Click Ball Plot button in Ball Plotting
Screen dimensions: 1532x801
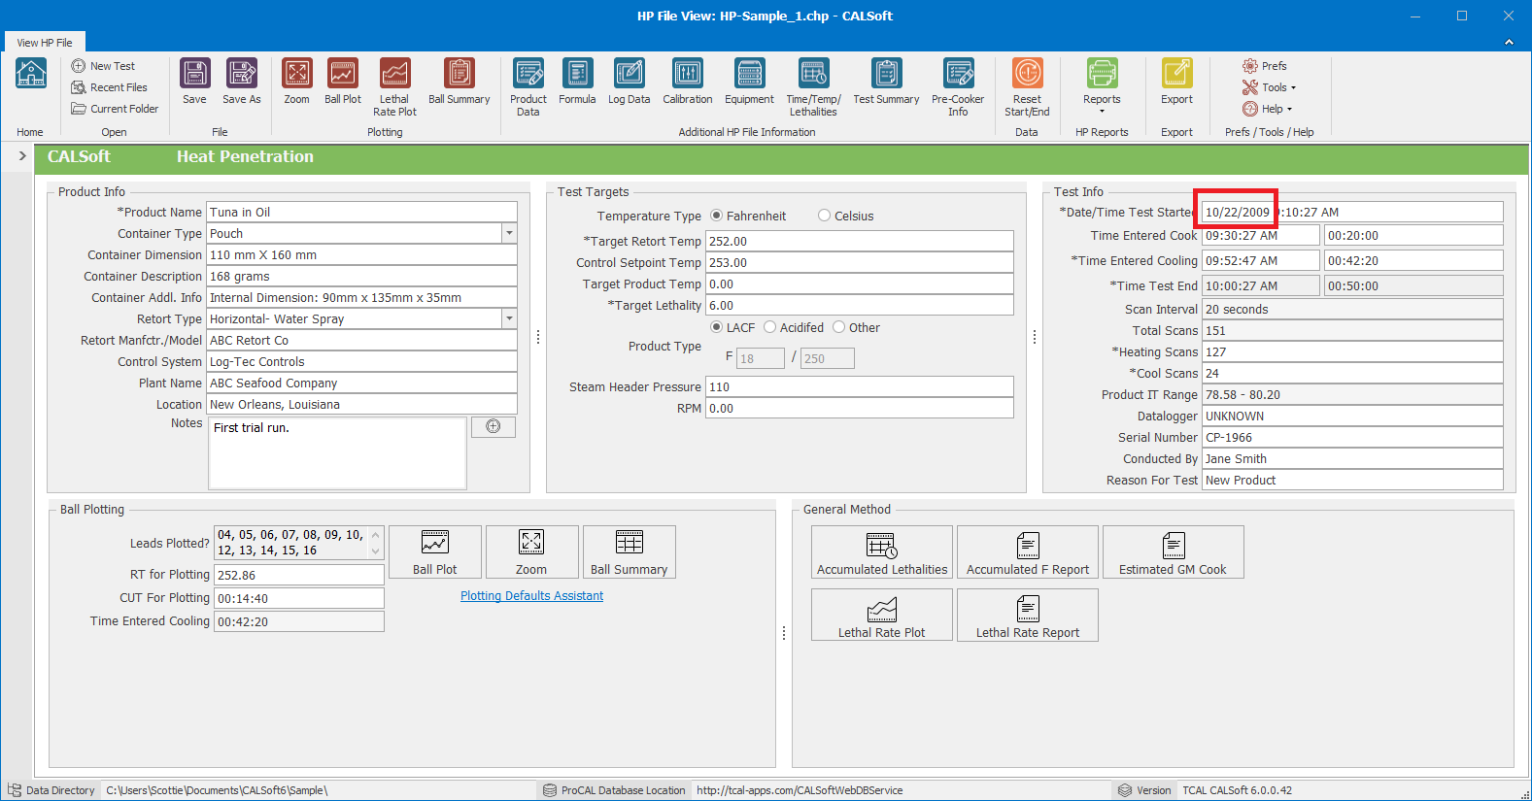tap(435, 552)
